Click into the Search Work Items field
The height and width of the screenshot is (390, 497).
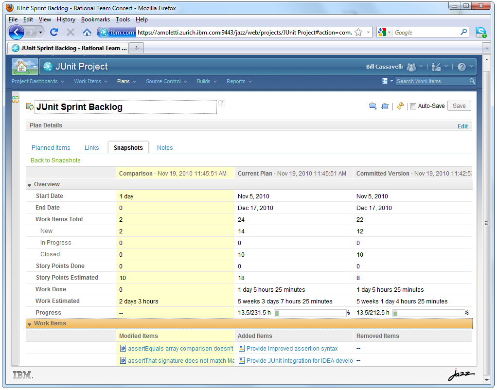[432, 81]
